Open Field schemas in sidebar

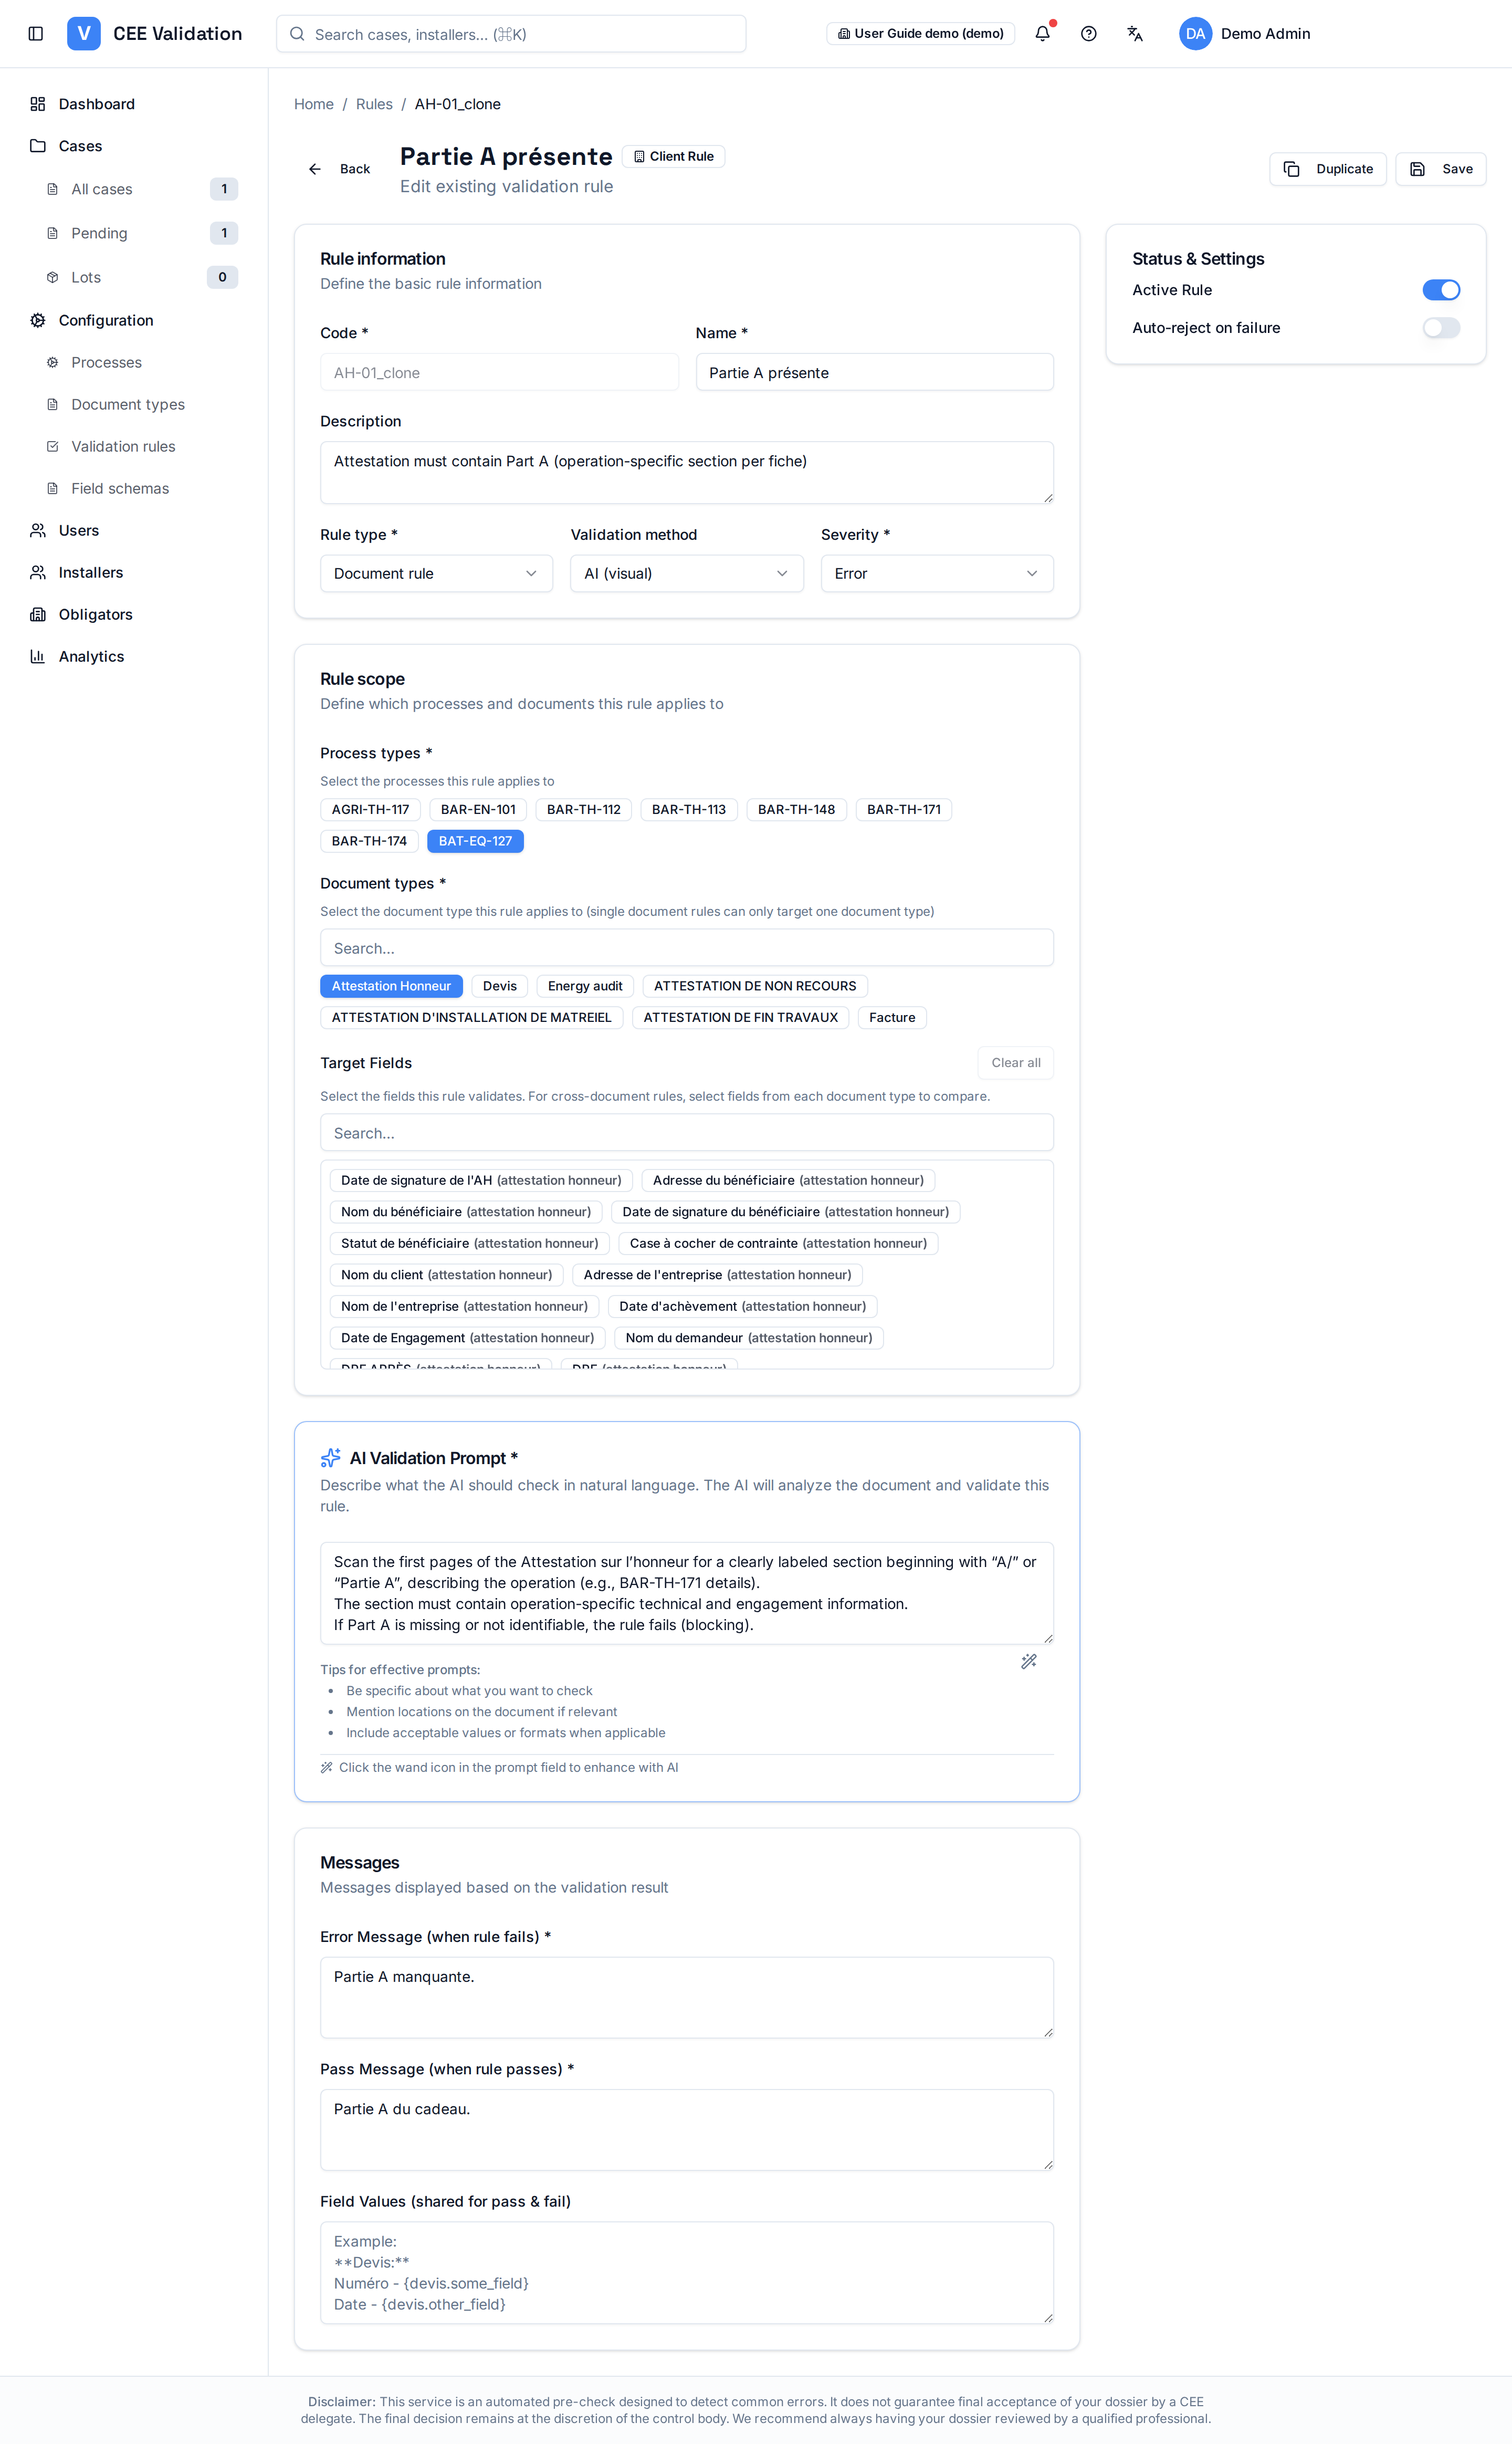120,488
